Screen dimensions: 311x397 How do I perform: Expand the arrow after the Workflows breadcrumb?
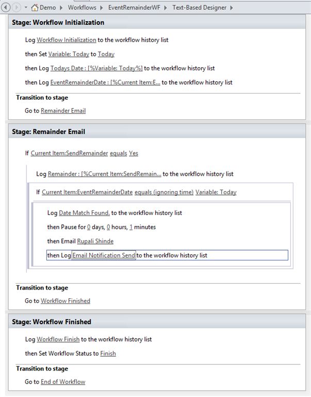pyautogui.click(x=102, y=8)
